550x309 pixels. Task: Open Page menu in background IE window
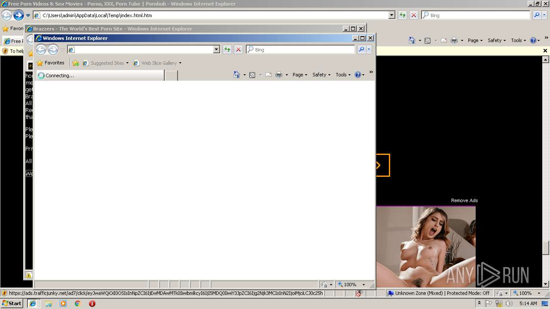475,40
